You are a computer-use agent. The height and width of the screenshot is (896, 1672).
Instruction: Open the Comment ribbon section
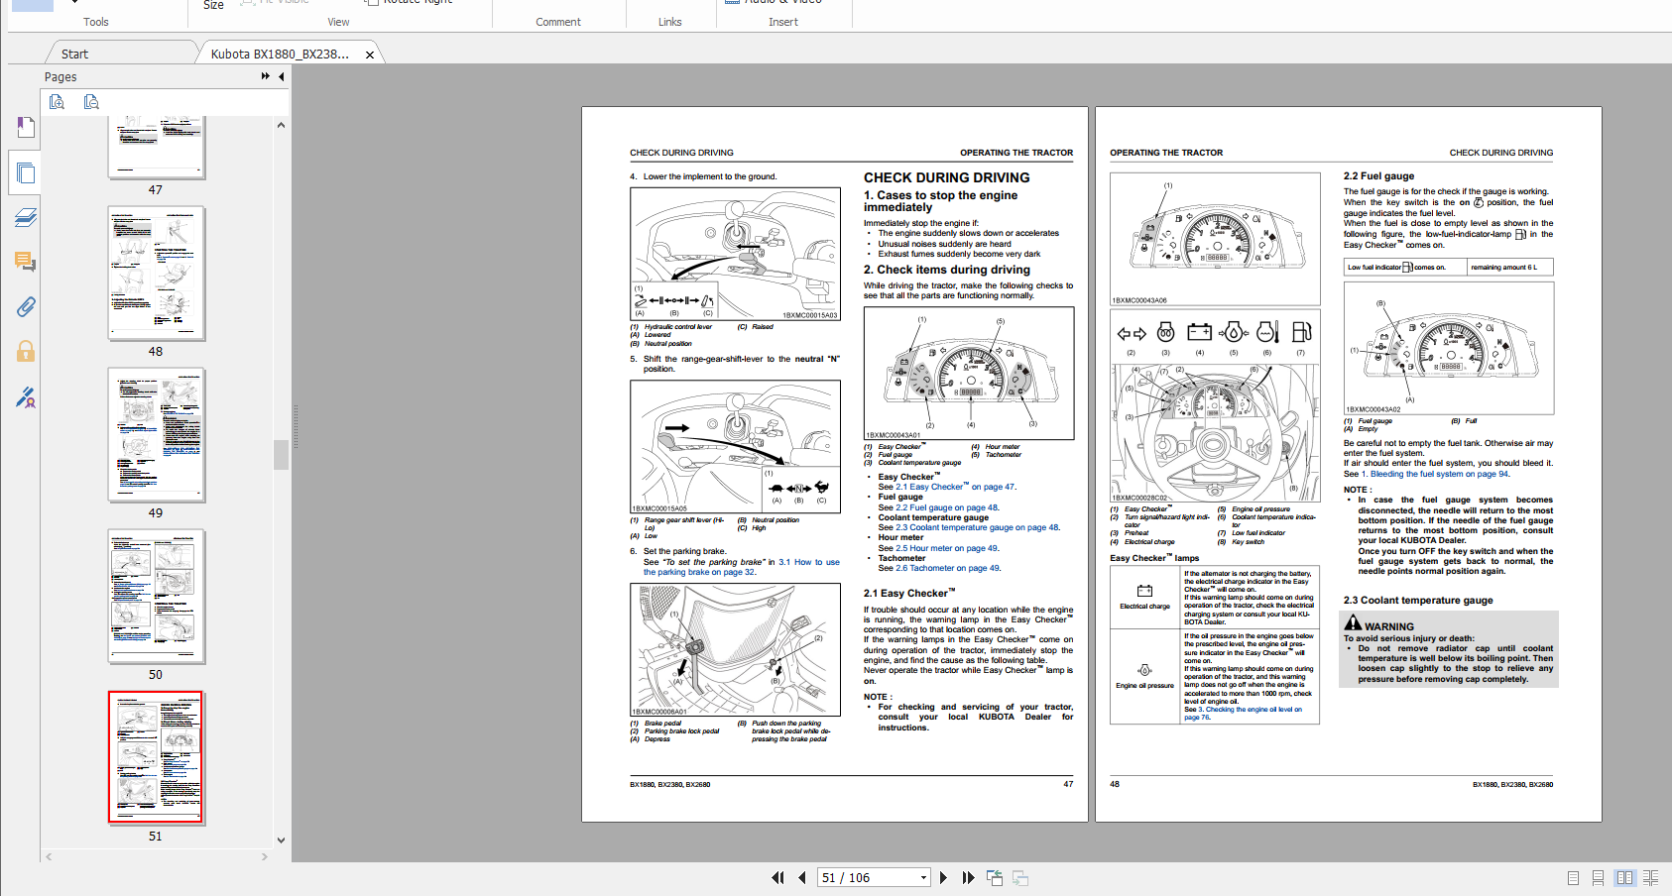[x=558, y=21]
